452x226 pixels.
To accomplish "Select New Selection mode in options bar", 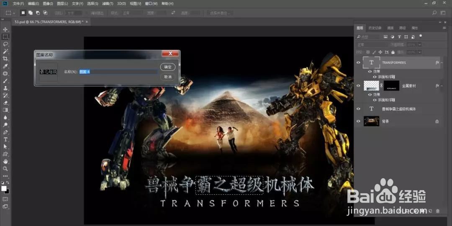I will pyautogui.click(x=23, y=13).
